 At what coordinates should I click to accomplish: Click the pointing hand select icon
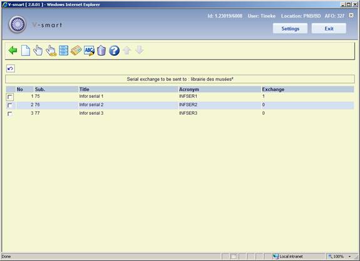pos(38,50)
